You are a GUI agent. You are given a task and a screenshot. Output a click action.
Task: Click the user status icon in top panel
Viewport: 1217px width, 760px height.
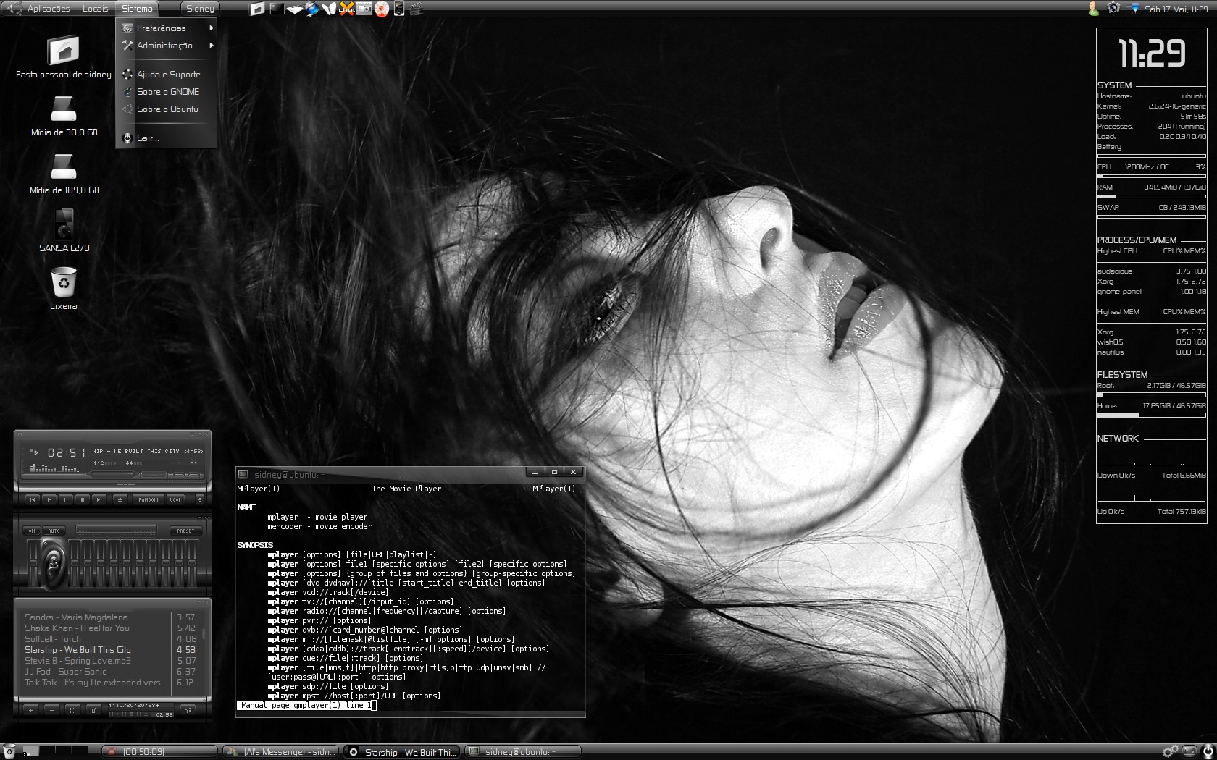coord(1094,9)
